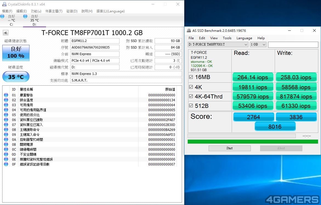Screen dimensions: 321x205
Task: Click the CrystalDiskInfo app icon in title bar
Action: 4,4
